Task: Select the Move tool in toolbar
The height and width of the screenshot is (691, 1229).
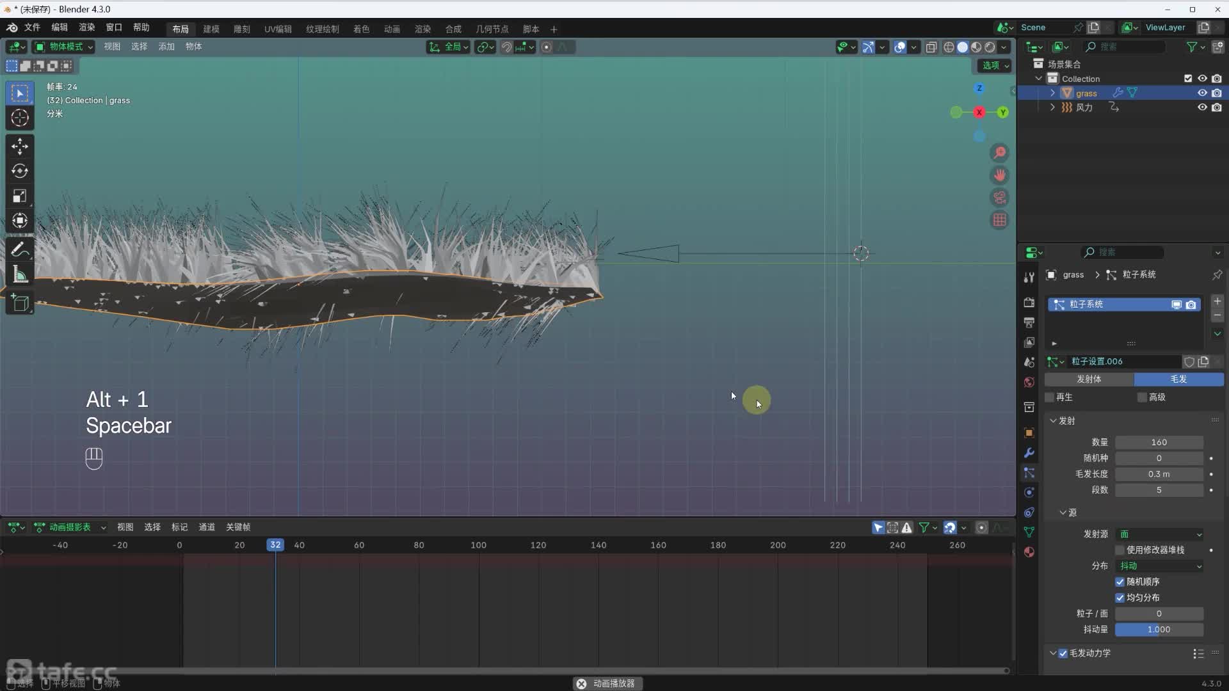Action: (x=20, y=146)
